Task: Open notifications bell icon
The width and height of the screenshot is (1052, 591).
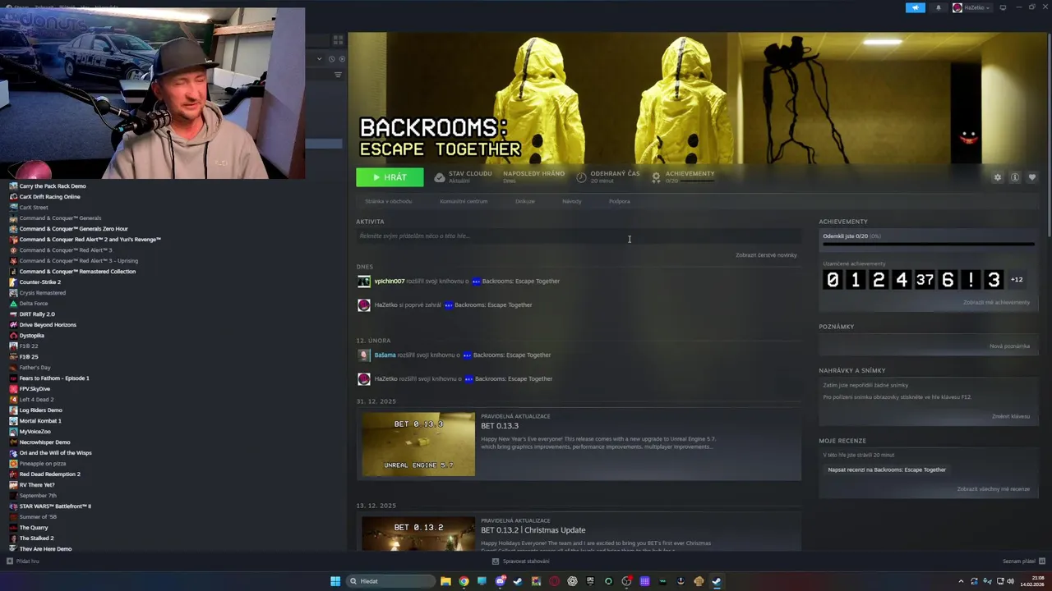Action: tap(939, 7)
